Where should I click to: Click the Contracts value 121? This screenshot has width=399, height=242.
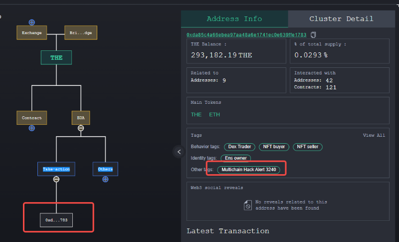click(331, 87)
